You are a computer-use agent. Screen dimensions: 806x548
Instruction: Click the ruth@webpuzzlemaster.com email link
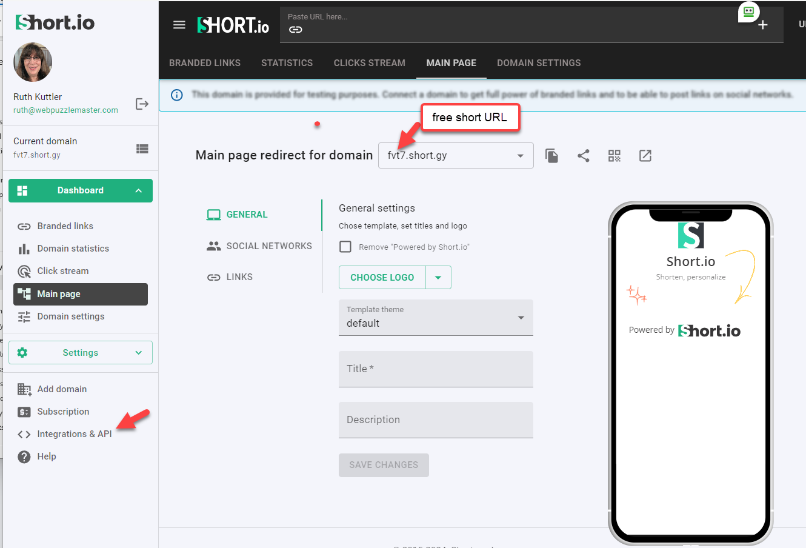point(65,110)
